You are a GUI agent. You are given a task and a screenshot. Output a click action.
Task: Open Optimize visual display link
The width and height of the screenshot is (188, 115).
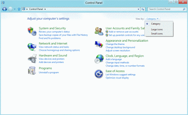pyautogui.click(x=117, y=78)
